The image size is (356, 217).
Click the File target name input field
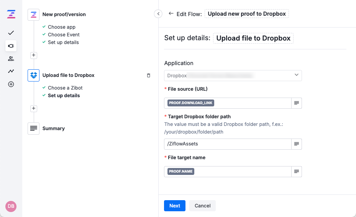pos(228,172)
